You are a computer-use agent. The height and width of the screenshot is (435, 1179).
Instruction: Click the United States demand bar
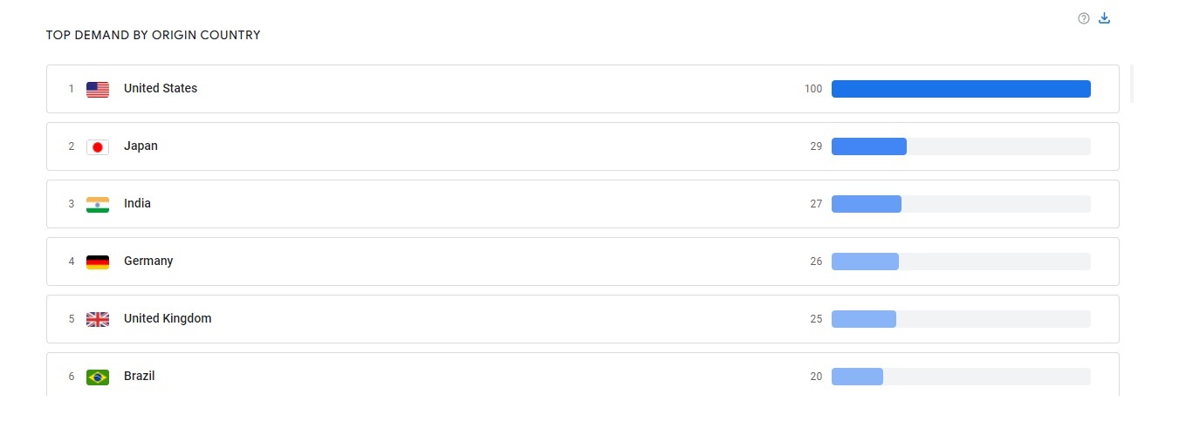(961, 89)
